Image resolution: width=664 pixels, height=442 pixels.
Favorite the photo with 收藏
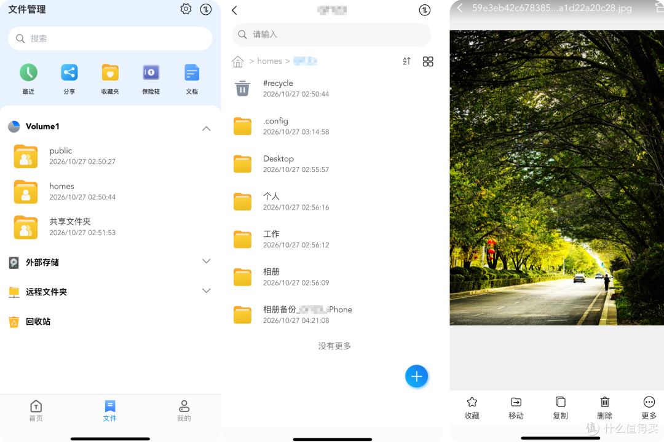tap(472, 408)
